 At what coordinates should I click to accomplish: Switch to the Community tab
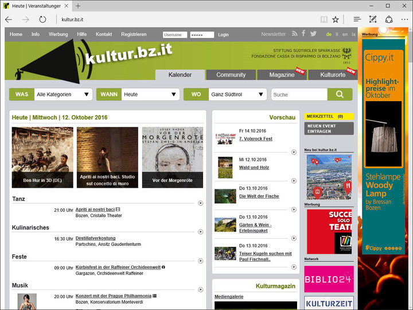[231, 75]
